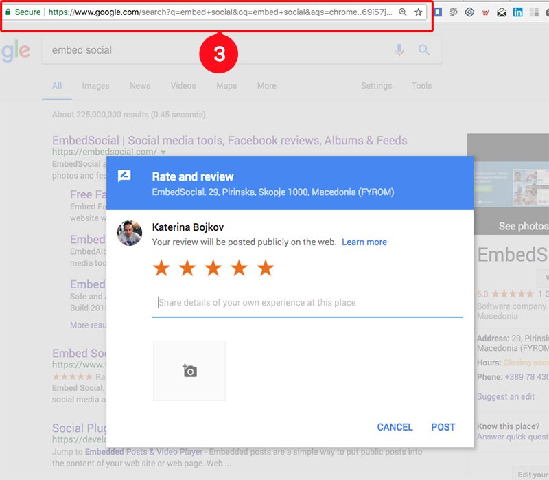Image resolution: width=549 pixels, height=480 pixels.
Task: Open the circular swirl extension icon
Action: point(469,12)
